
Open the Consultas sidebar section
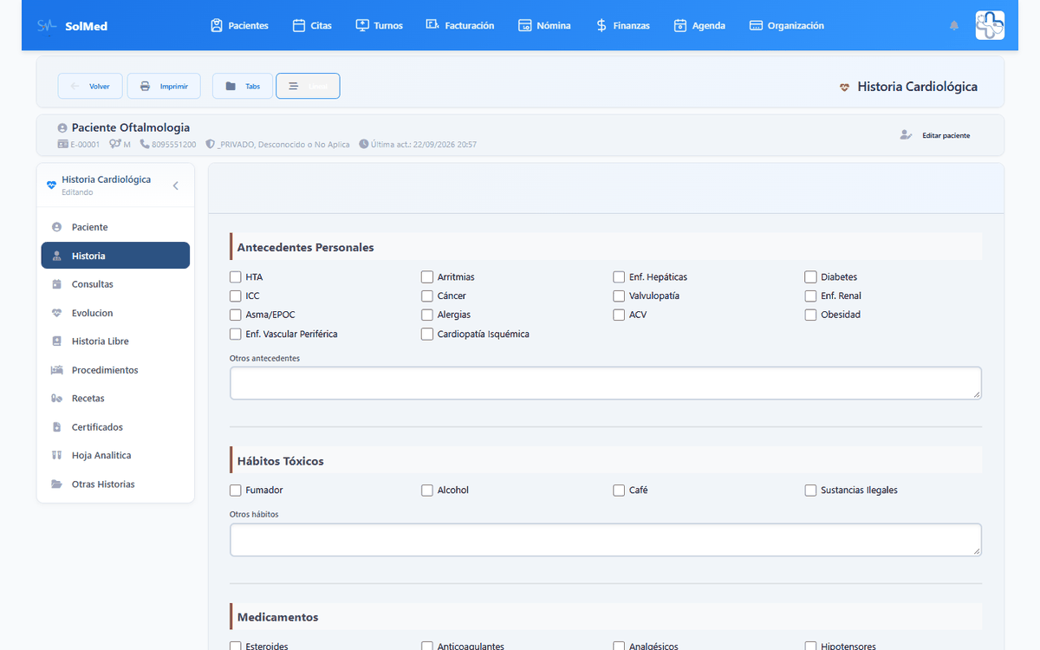[x=115, y=284]
